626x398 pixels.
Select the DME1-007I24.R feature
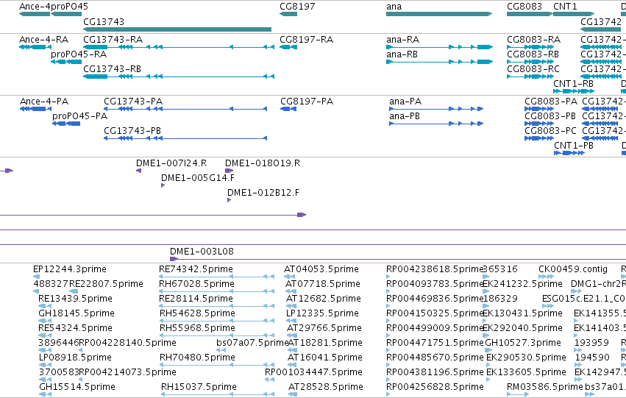pos(138,171)
